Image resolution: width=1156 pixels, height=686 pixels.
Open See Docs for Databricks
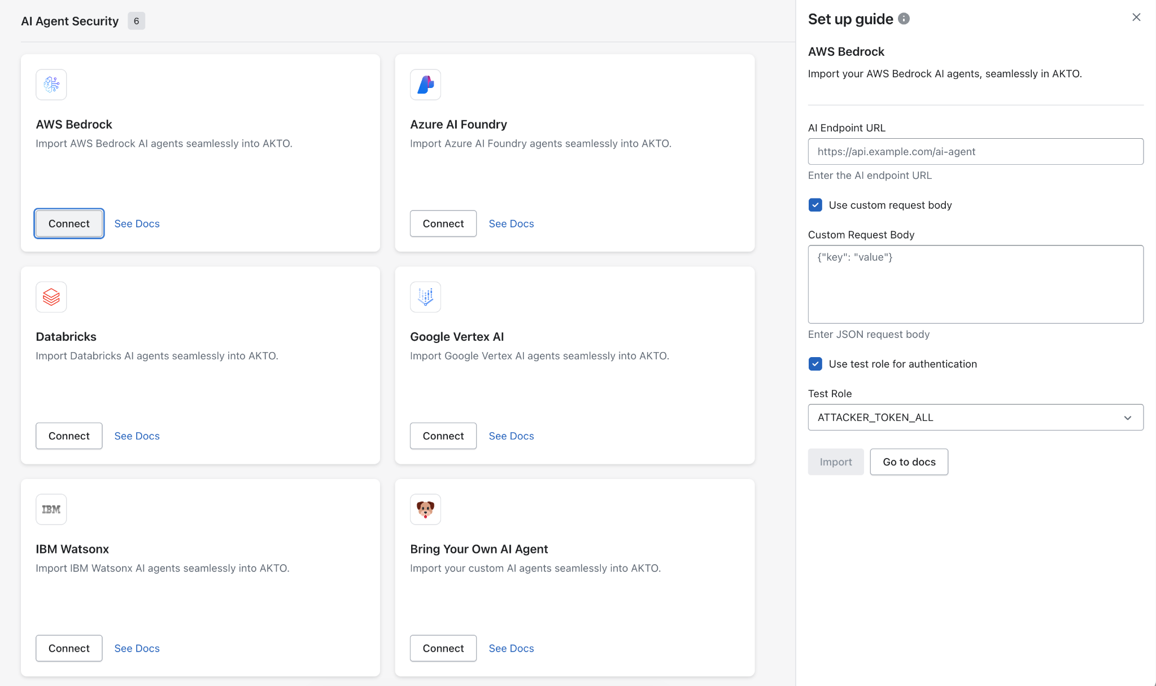pos(137,436)
